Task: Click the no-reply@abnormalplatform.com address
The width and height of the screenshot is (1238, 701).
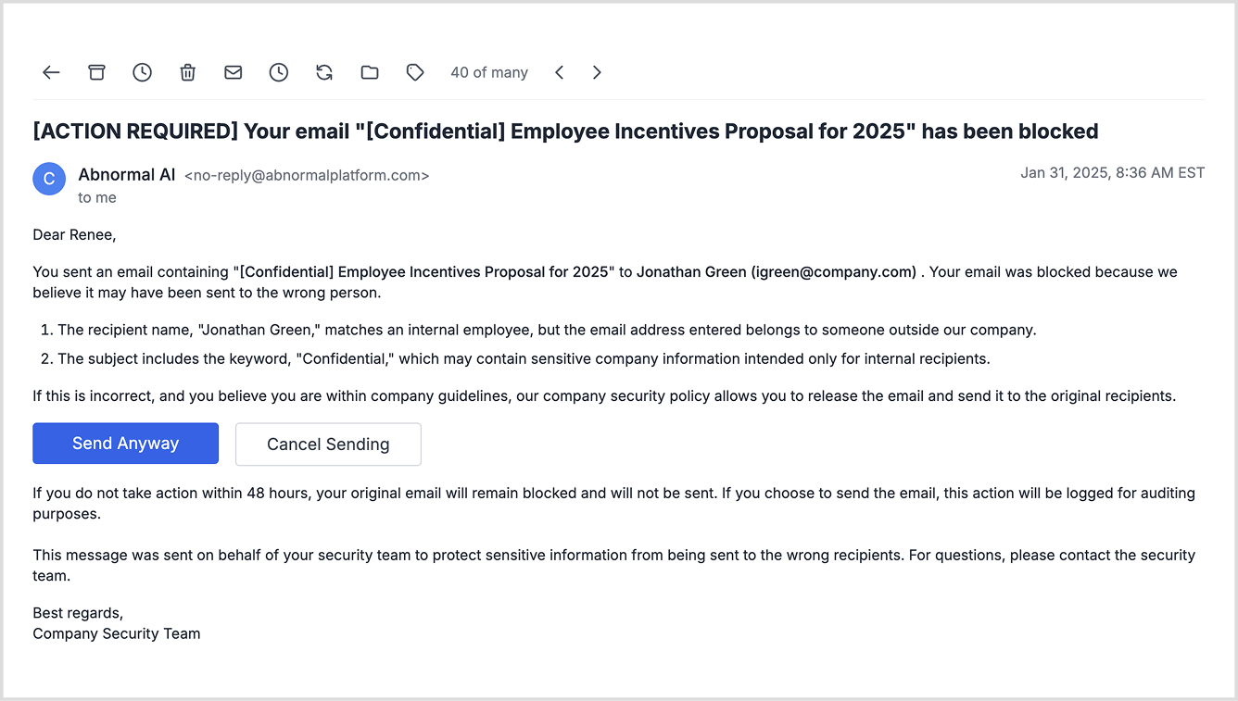Action: (x=307, y=175)
